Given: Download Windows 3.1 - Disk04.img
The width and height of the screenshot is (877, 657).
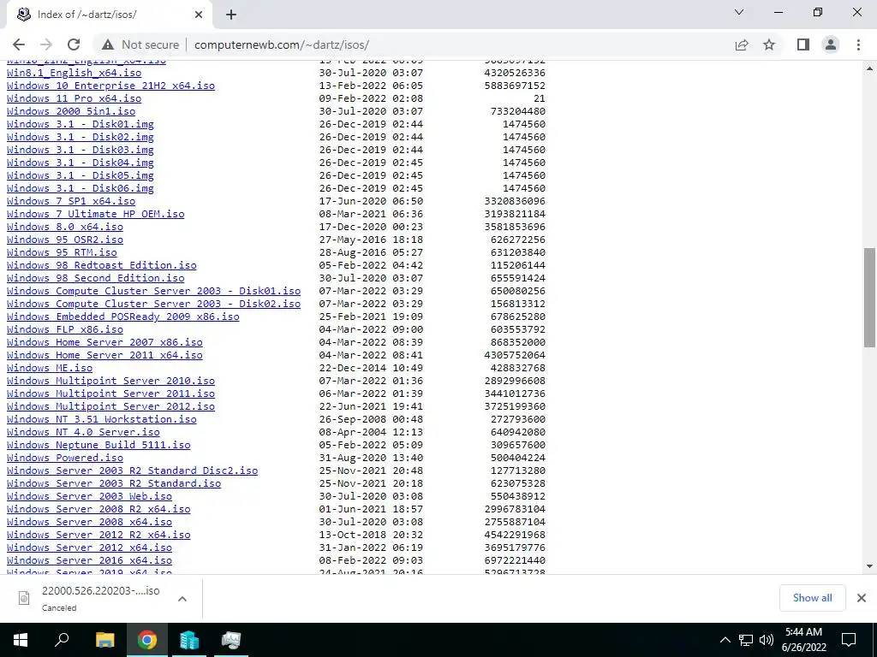Looking at the screenshot, I should click(x=80, y=163).
